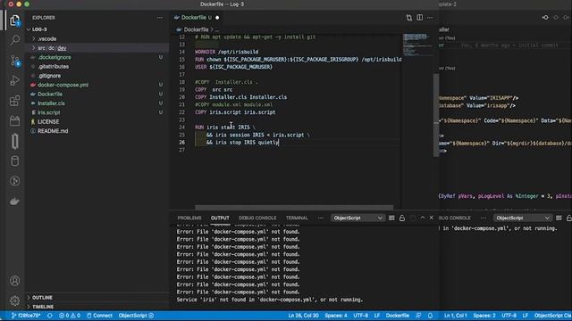Click the editor vertical scrollbar
The image size is (572, 321).
pyautogui.click(x=435, y=115)
